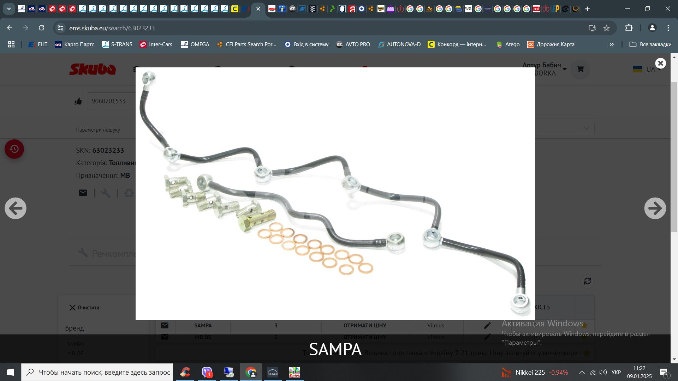Open the Дорожня Карта bookmark
Image resolution: width=678 pixels, height=381 pixels.
pyautogui.click(x=551, y=44)
